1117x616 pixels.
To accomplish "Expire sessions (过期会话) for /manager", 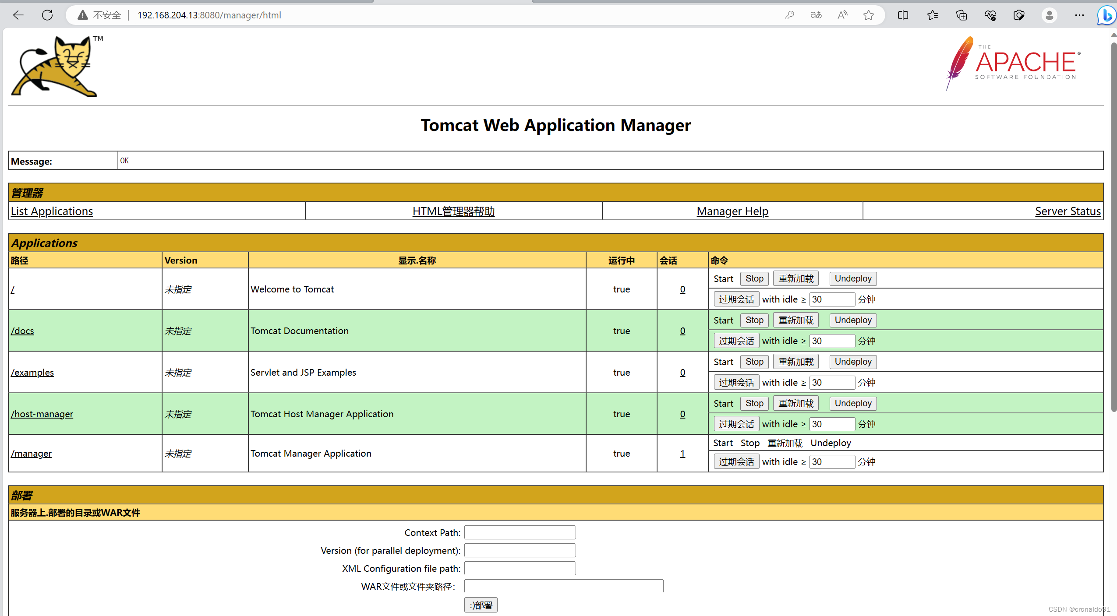I will [x=736, y=462].
